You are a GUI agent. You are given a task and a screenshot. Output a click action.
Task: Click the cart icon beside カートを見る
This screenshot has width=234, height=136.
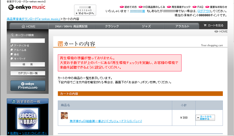coord(205,25)
